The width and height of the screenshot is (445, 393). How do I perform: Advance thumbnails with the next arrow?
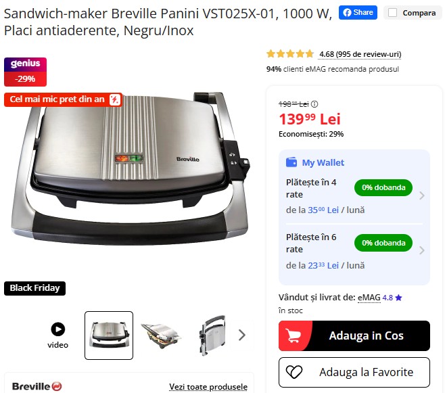(x=242, y=335)
